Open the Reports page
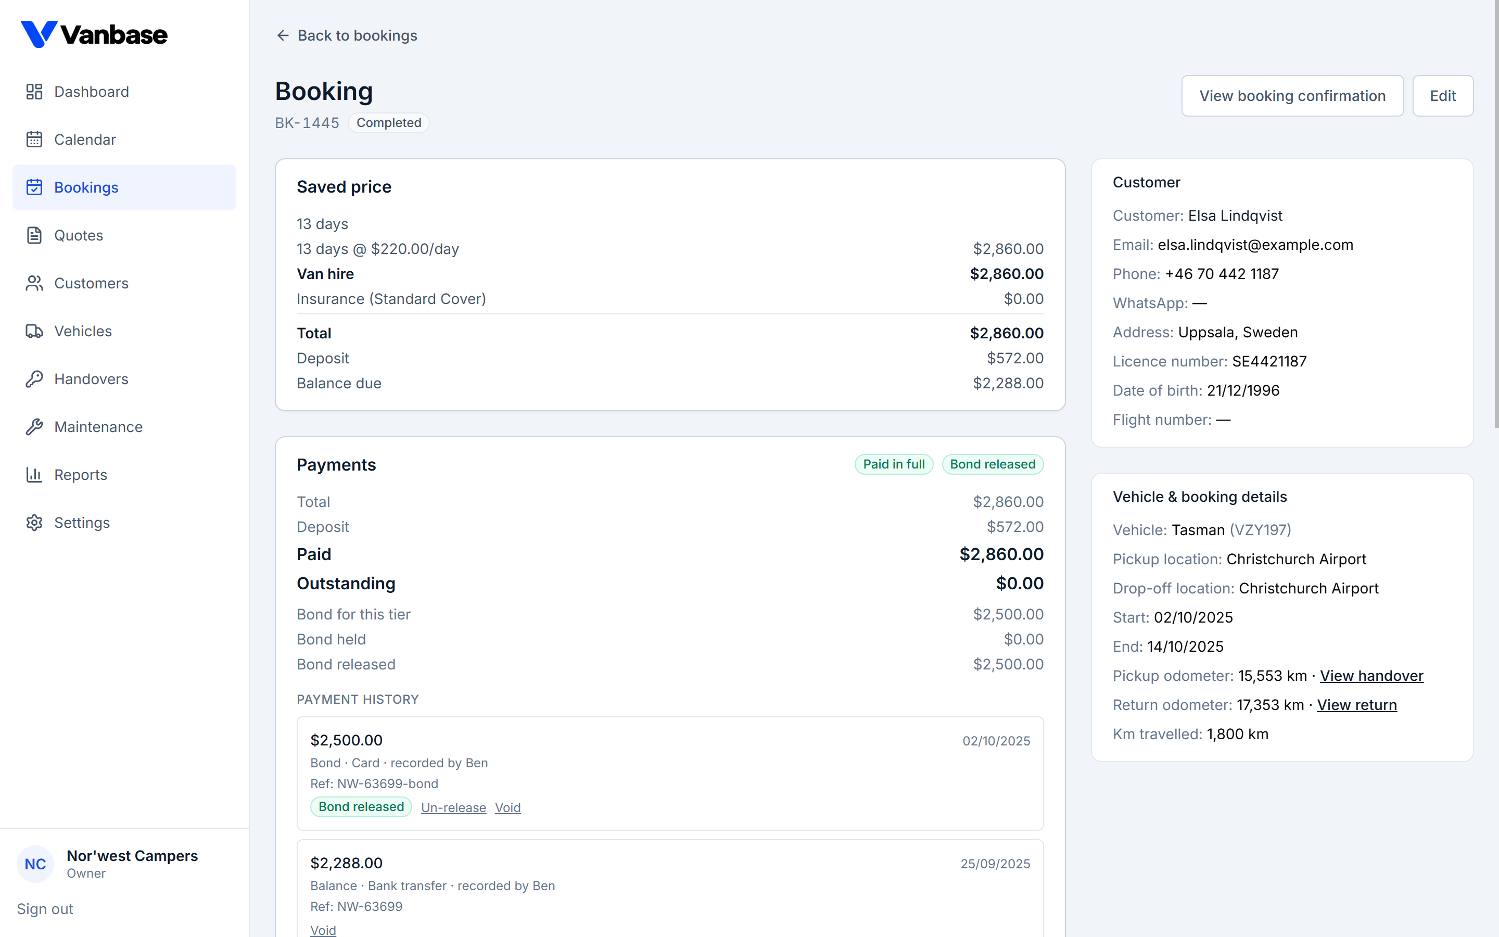 coord(124,475)
